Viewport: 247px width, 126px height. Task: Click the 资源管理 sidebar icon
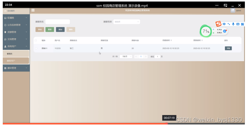coord(5,32)
